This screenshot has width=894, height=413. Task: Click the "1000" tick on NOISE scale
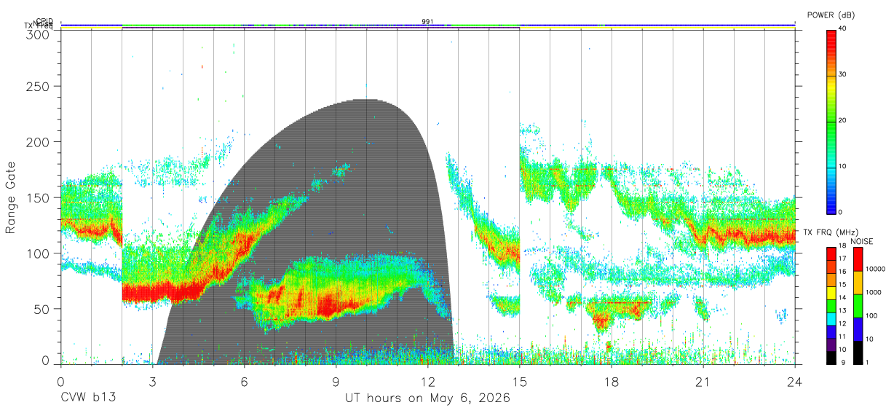(x=874, y=294)
